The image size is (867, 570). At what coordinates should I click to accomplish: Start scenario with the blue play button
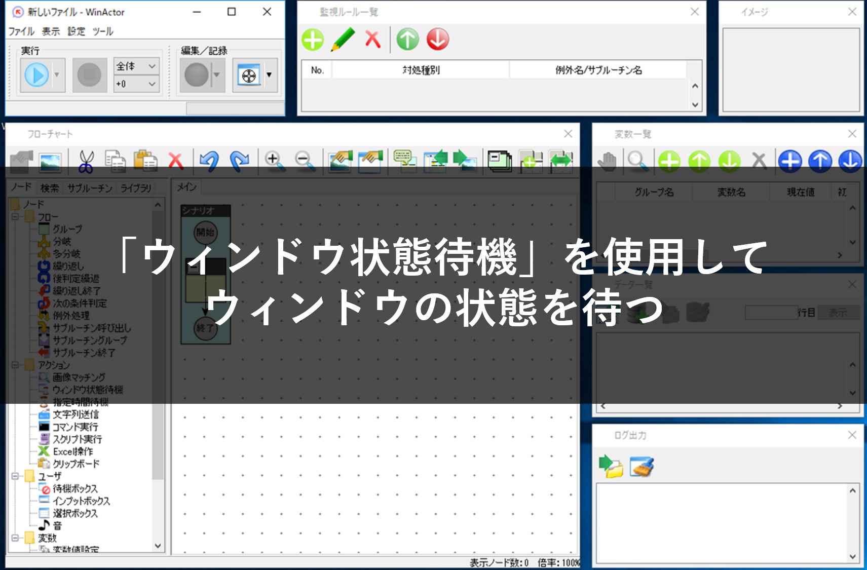[x=36, y=75]
